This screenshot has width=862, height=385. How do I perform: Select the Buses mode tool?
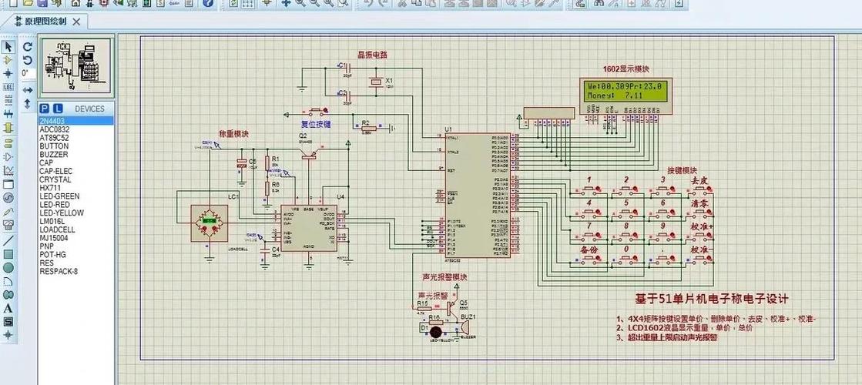click(8, 114)
